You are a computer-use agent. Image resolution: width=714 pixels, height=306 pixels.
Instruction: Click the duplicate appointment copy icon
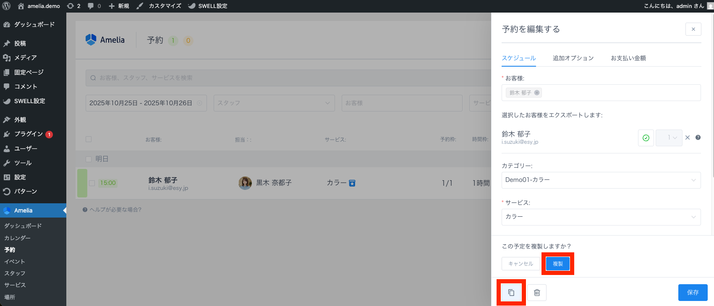point(511,293)
